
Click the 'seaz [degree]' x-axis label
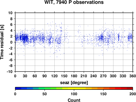74,83
